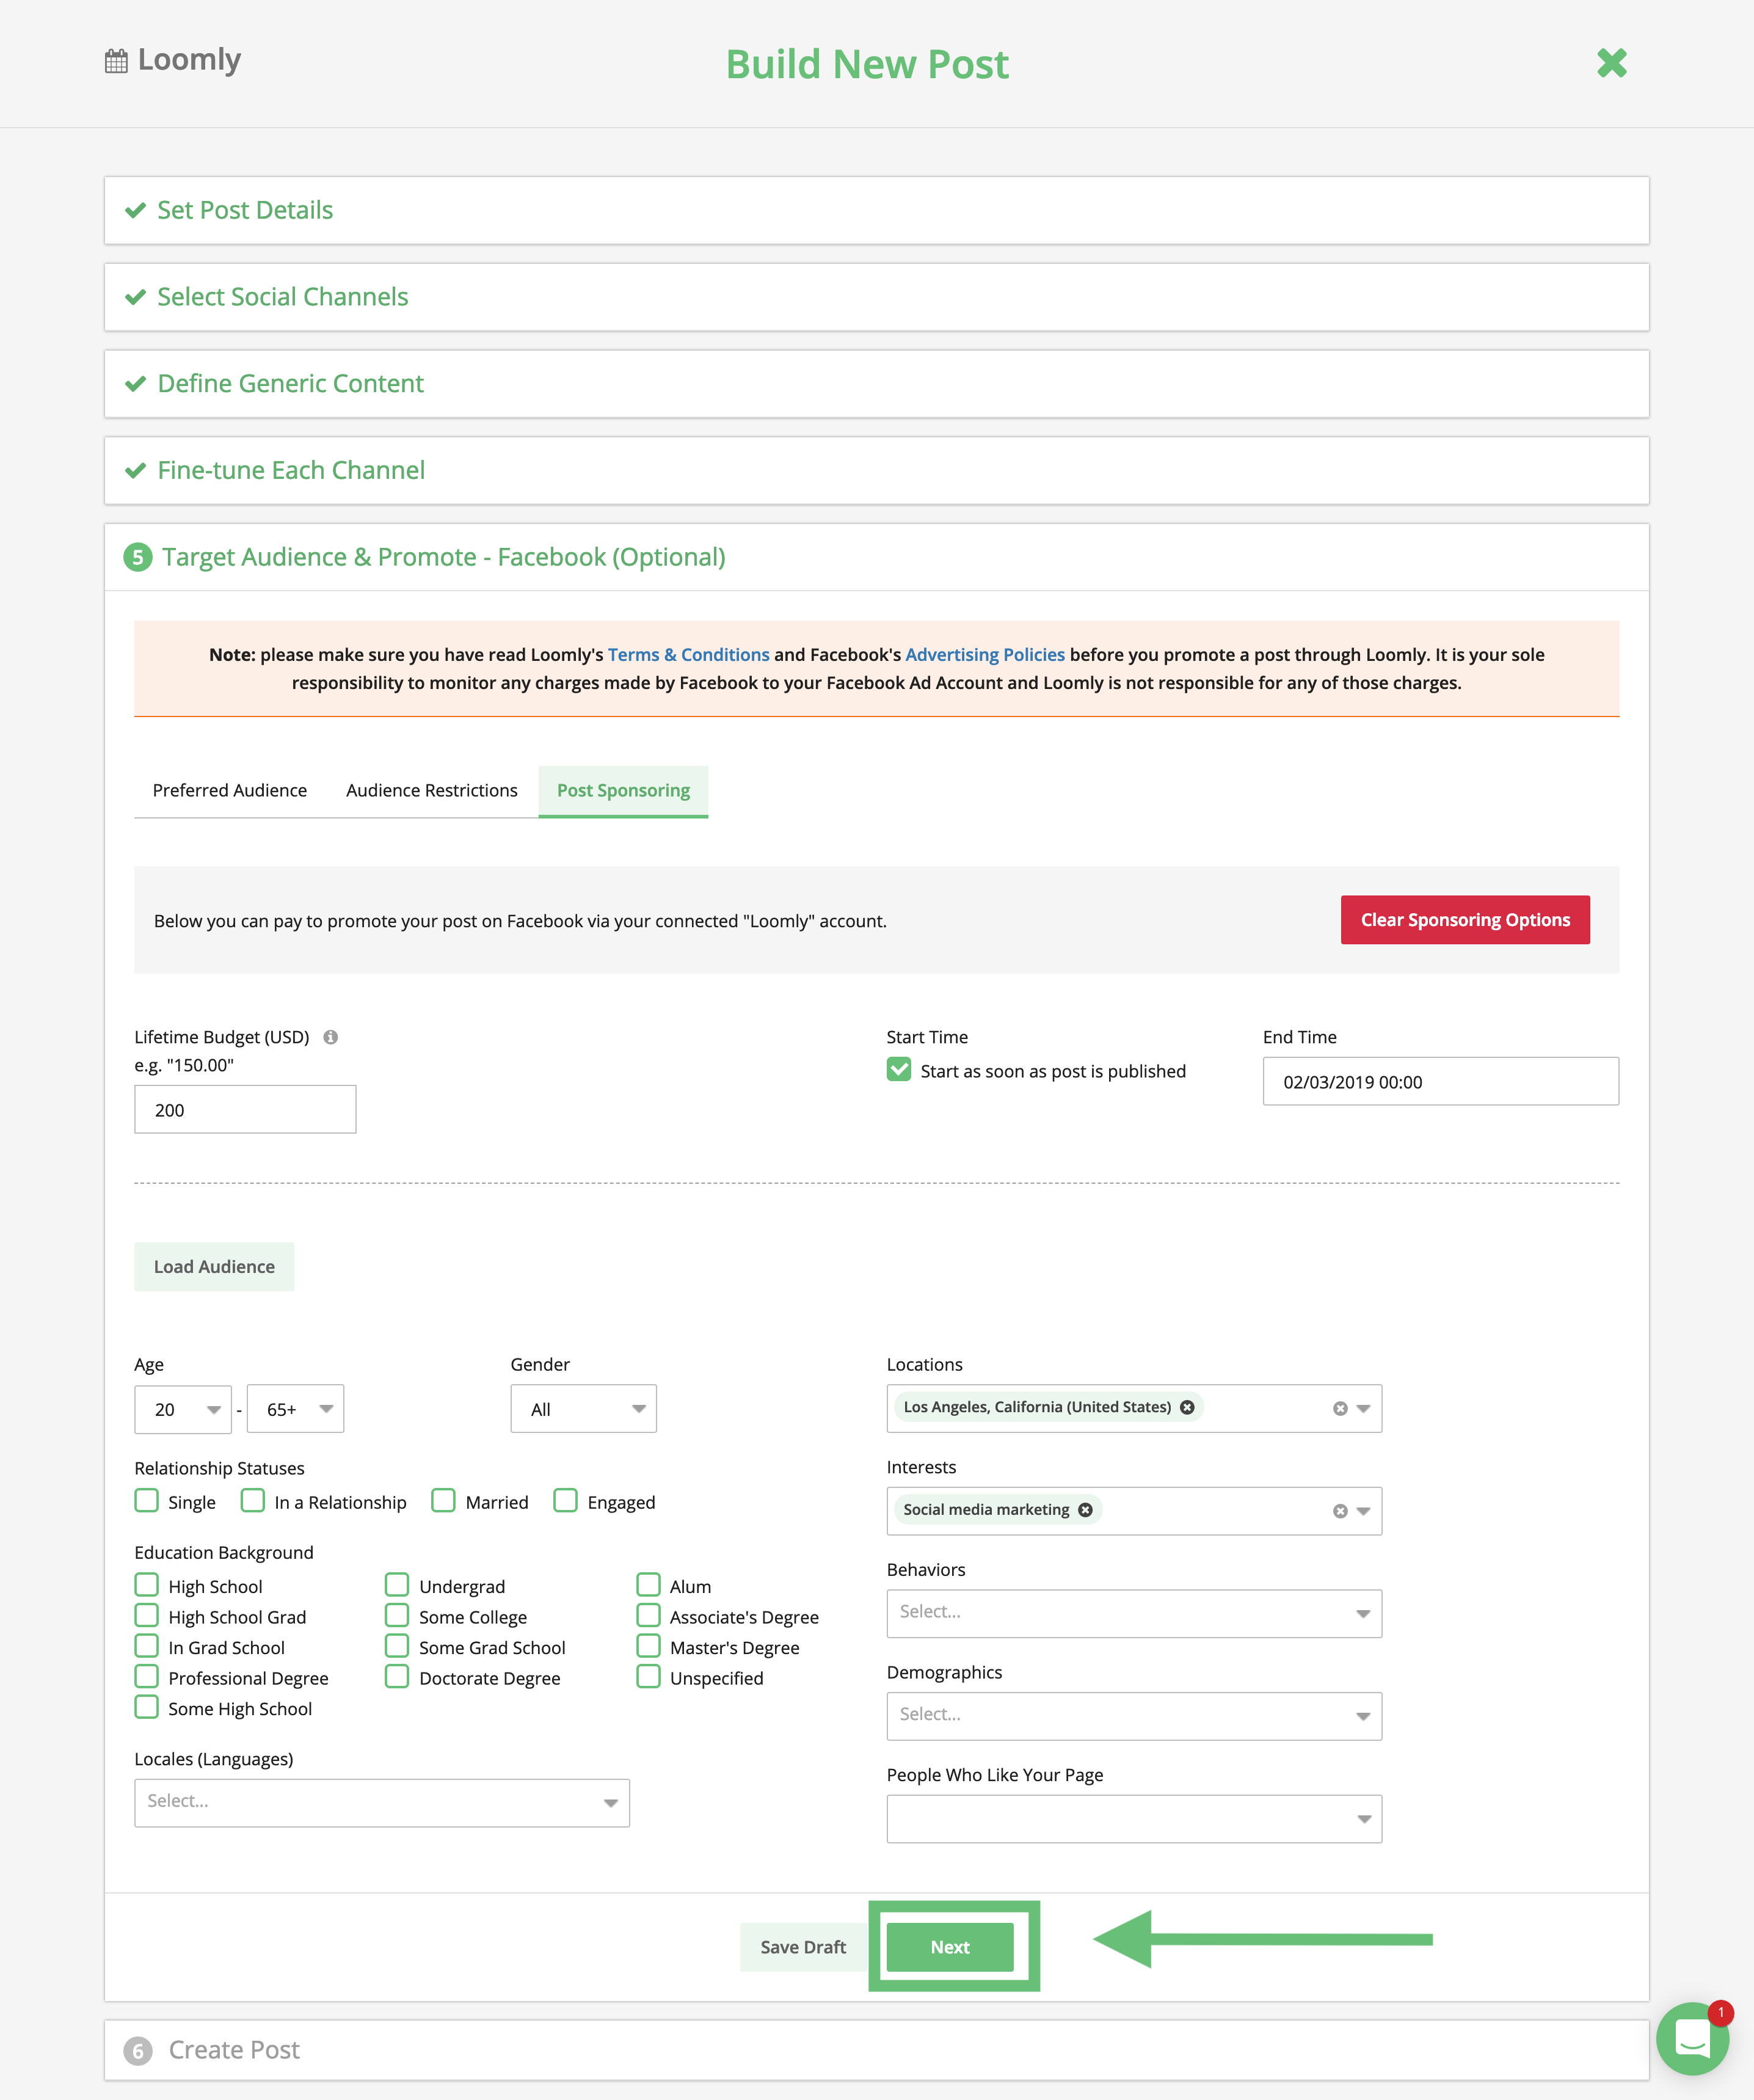Check the Doctorate Degree education option
1754x2100 pixels.
397,1677
